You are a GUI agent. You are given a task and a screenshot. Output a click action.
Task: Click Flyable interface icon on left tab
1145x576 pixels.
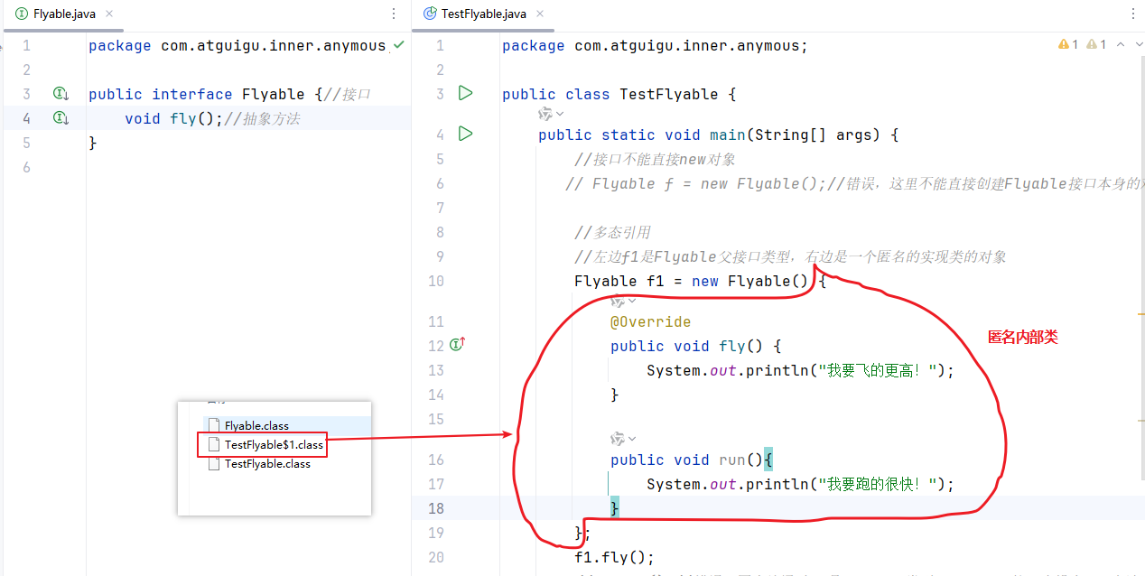22,14
